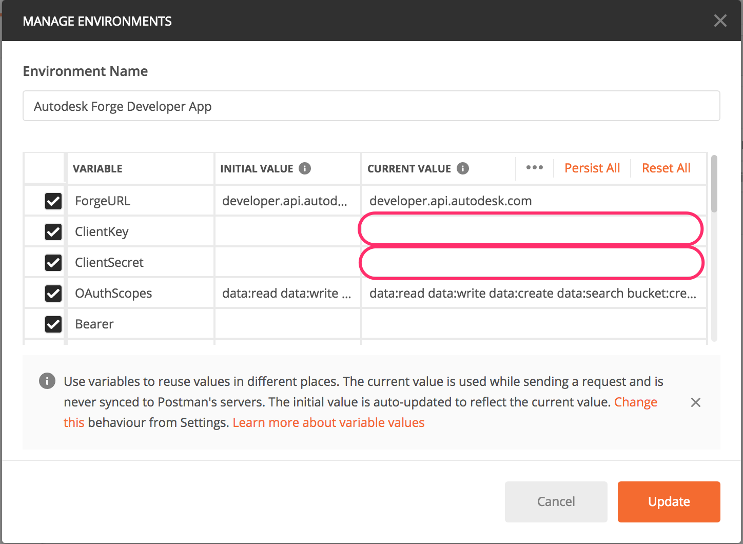The width and height of the screenshot is (743, 544).
Task: Click the Current Value info icon
Action: coord(463,168)
